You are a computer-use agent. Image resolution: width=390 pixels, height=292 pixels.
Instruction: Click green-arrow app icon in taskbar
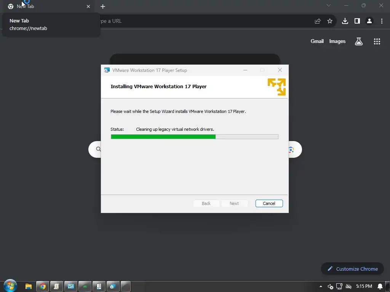[85, 287]
